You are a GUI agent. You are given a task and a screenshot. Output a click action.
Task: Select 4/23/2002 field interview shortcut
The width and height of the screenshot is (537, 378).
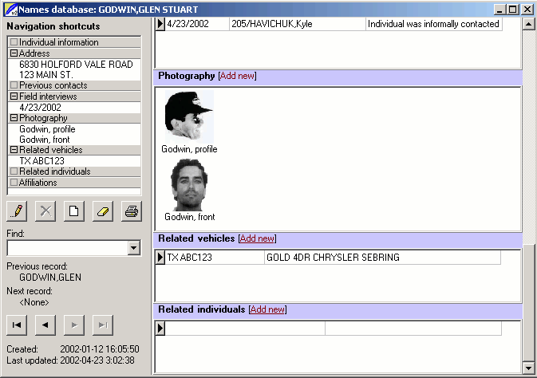point(40,107)
